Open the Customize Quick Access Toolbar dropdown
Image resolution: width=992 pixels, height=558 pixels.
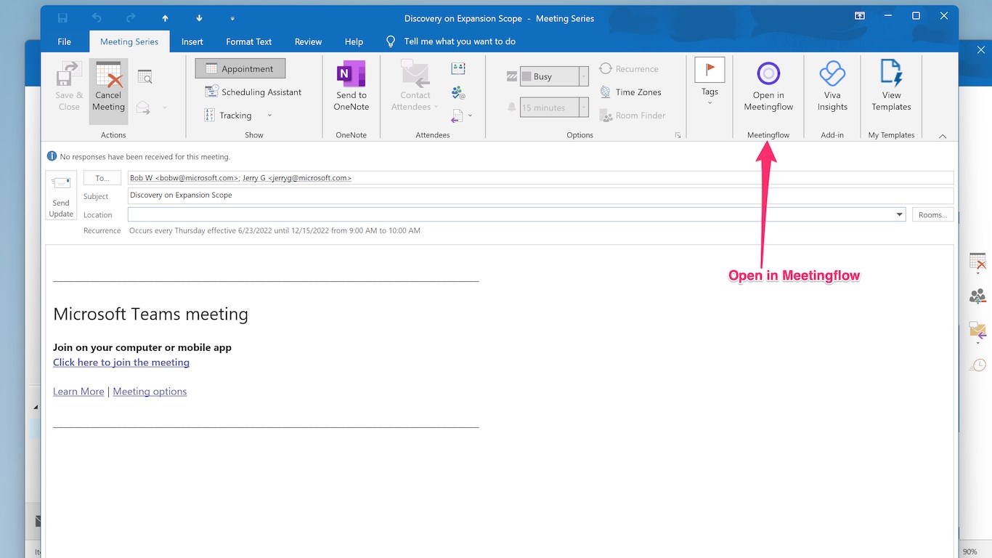pyautogui.click(x=232, y=18)
